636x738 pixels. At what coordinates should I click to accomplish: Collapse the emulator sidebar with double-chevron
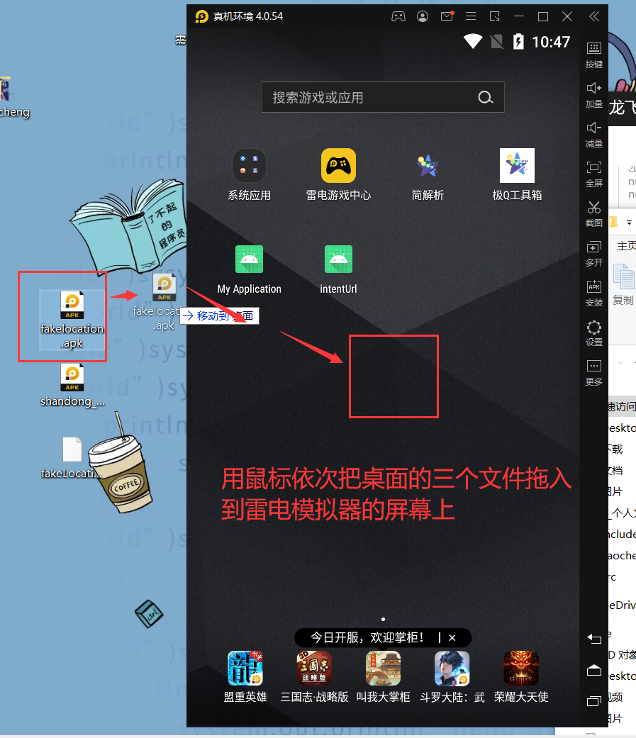(594, 17)
